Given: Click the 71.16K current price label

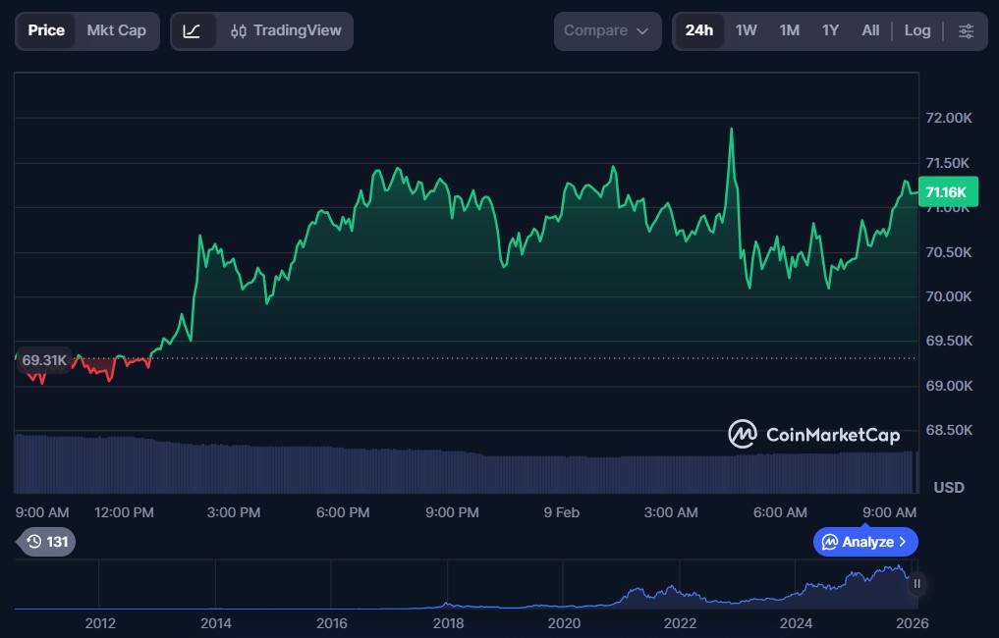Looking at the screenshot, I should 947,192.
